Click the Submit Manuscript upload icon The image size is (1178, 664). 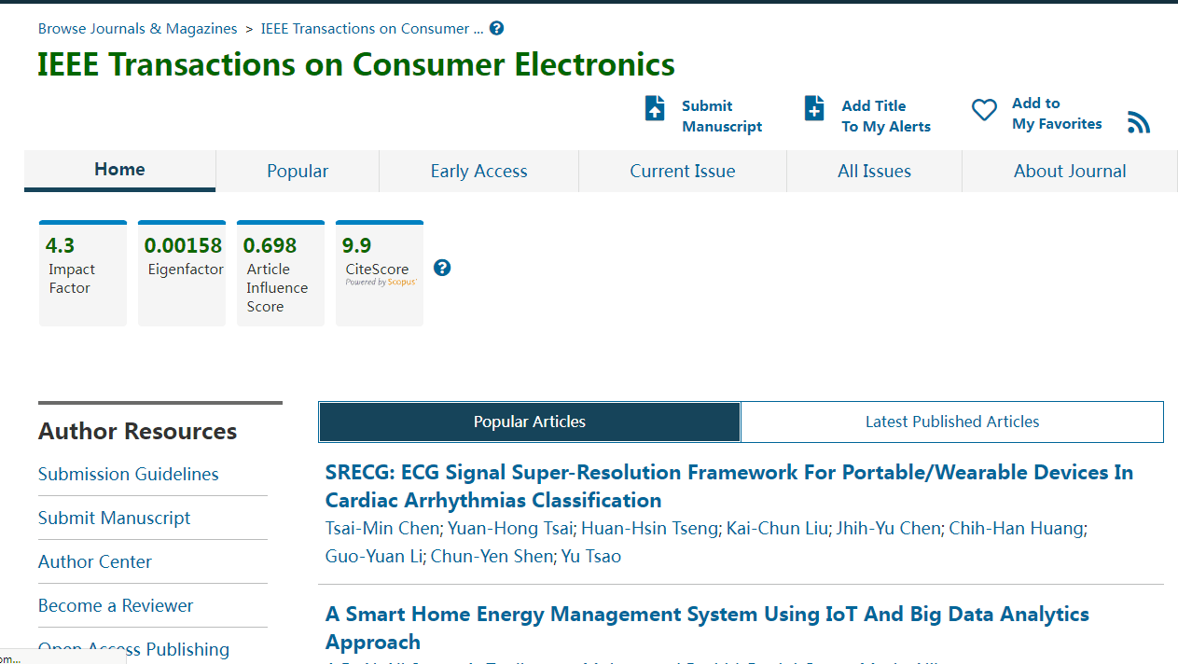click(x=656, y=108)
